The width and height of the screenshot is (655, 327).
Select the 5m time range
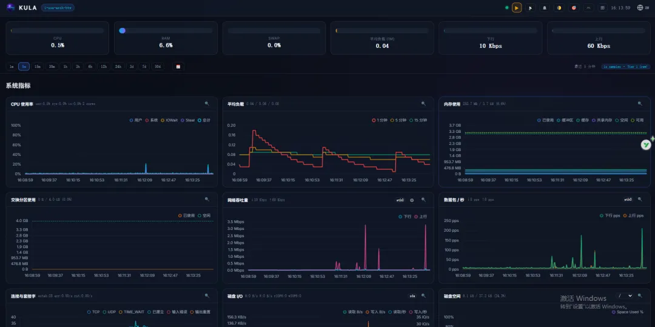[x=24, y=66]
